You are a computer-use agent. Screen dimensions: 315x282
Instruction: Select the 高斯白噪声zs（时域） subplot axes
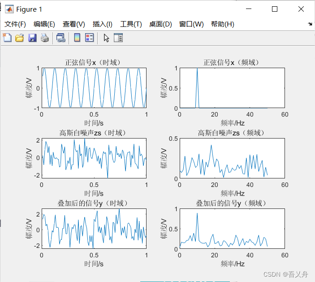(94, 158)
